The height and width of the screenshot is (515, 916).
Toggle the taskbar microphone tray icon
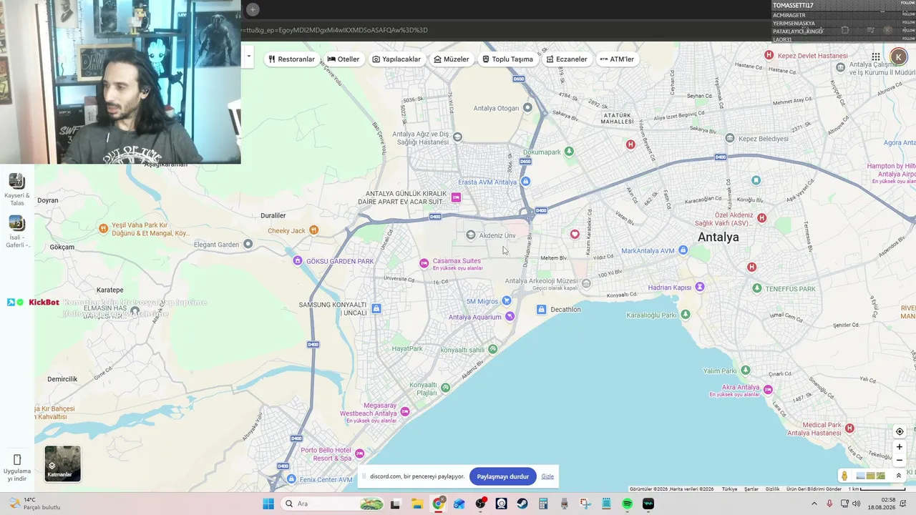click(830, 504)
